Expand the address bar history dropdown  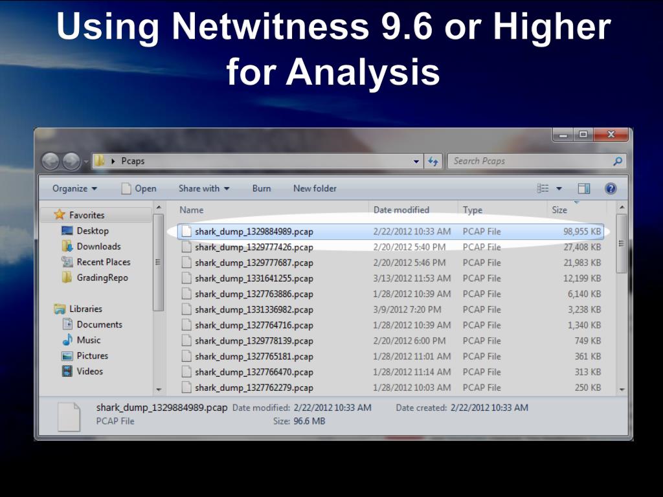pos(416,161)
